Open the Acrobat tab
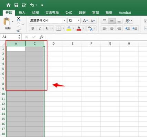 click(125, 13)
